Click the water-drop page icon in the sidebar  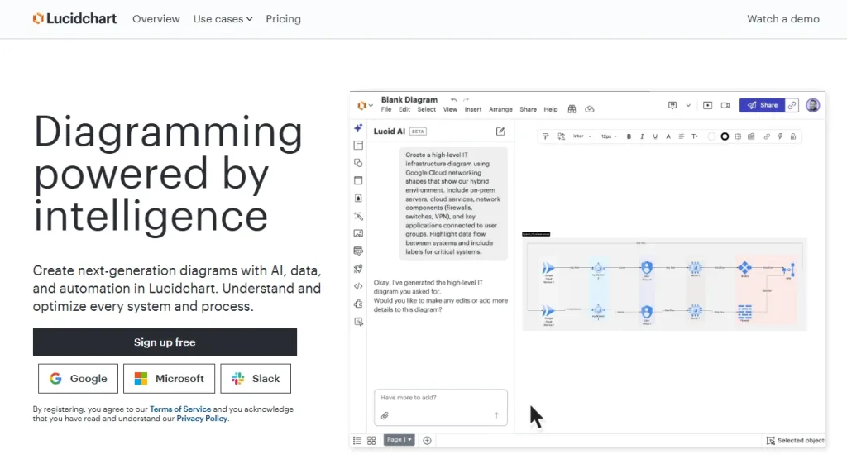358,199
